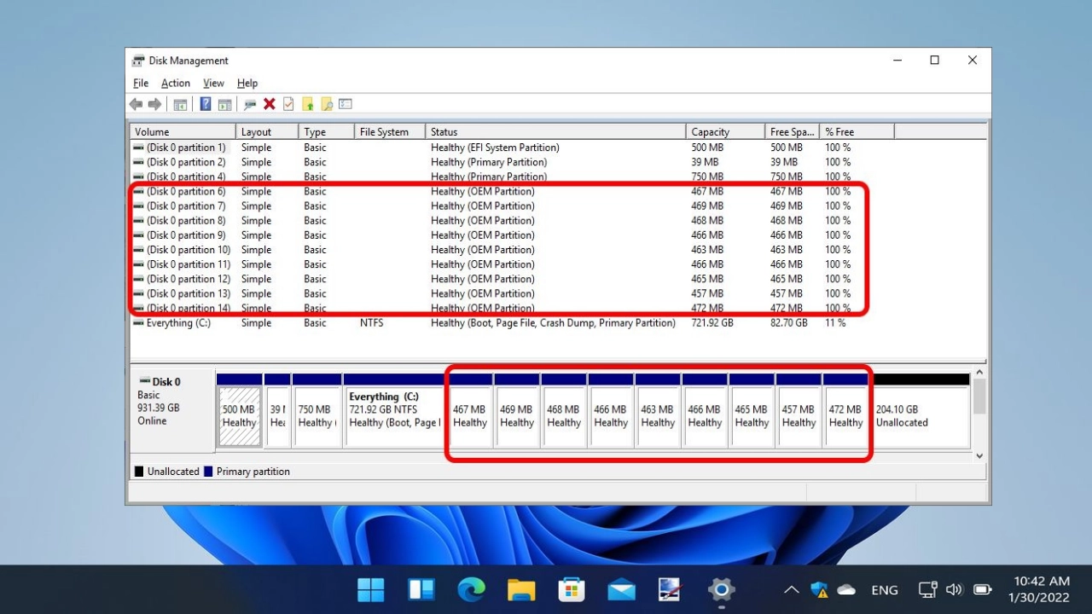Click the OneDrive cloud tray icon
This screenshot has height=614, width=1092.
coord(846,589)
